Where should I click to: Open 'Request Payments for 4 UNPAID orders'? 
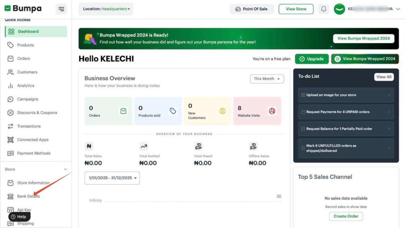pos(346,112)
